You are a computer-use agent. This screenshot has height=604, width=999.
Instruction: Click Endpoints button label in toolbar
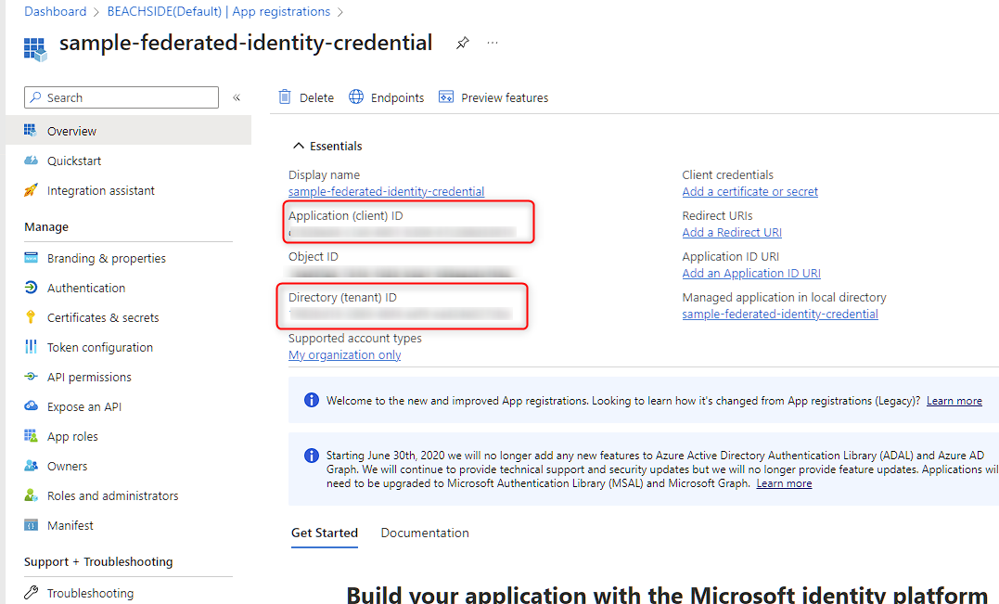(x=397, y=97)
